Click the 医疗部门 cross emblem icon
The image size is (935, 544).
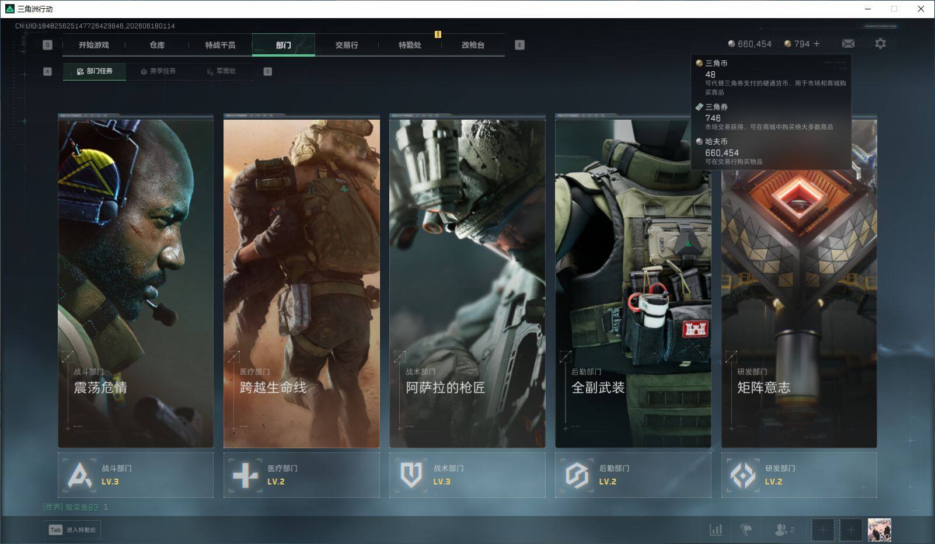(x=245, y=476)
